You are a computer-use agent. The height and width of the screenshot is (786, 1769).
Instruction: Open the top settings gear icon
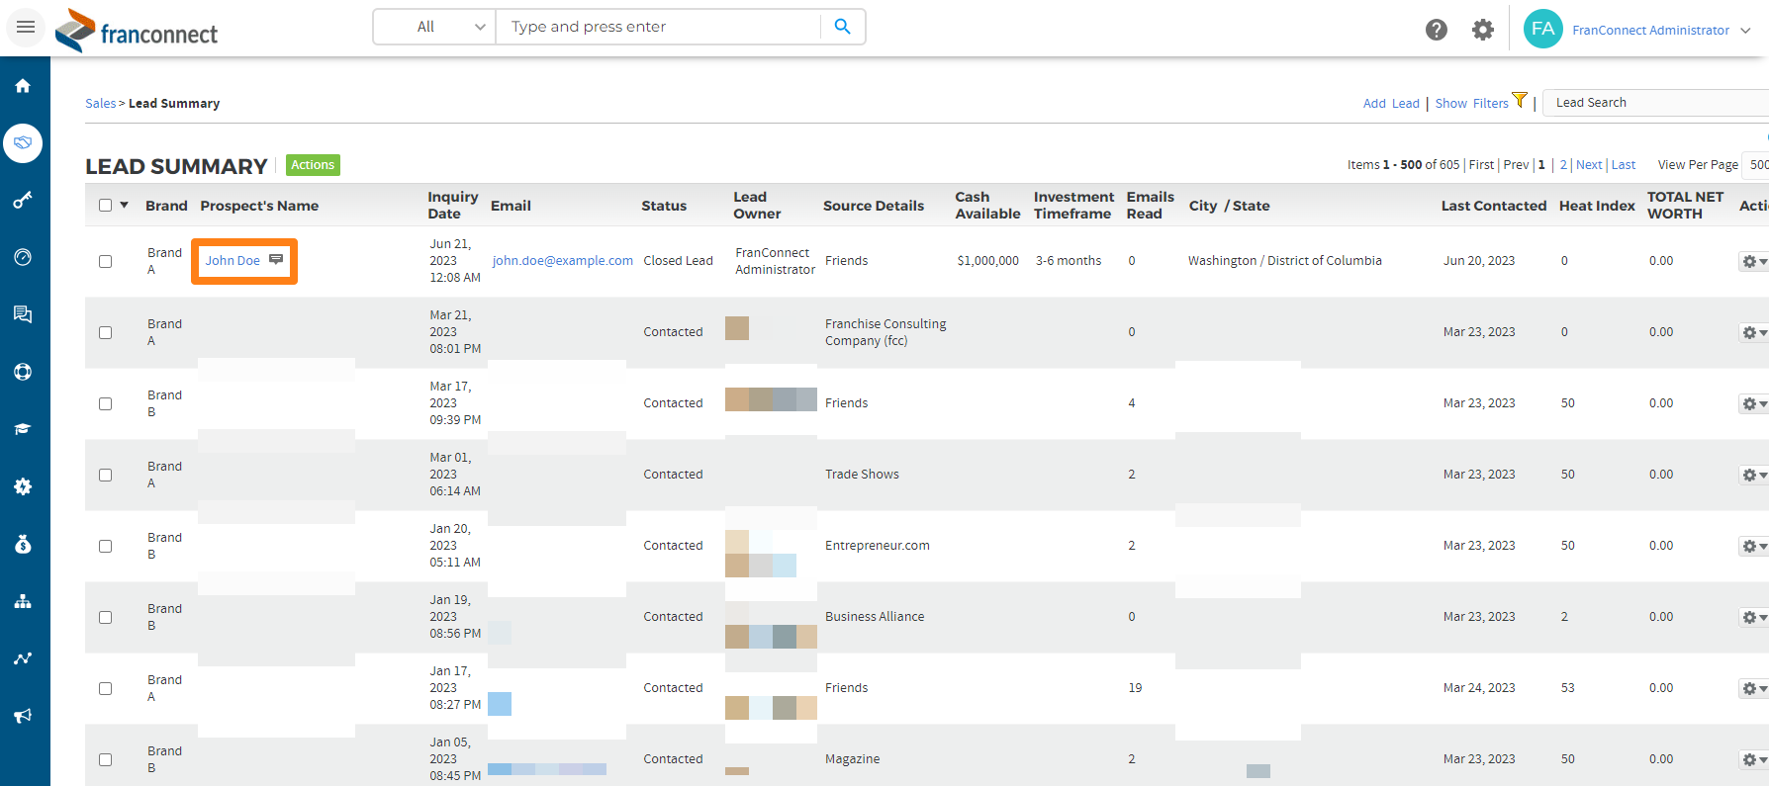click(1482, 30)
